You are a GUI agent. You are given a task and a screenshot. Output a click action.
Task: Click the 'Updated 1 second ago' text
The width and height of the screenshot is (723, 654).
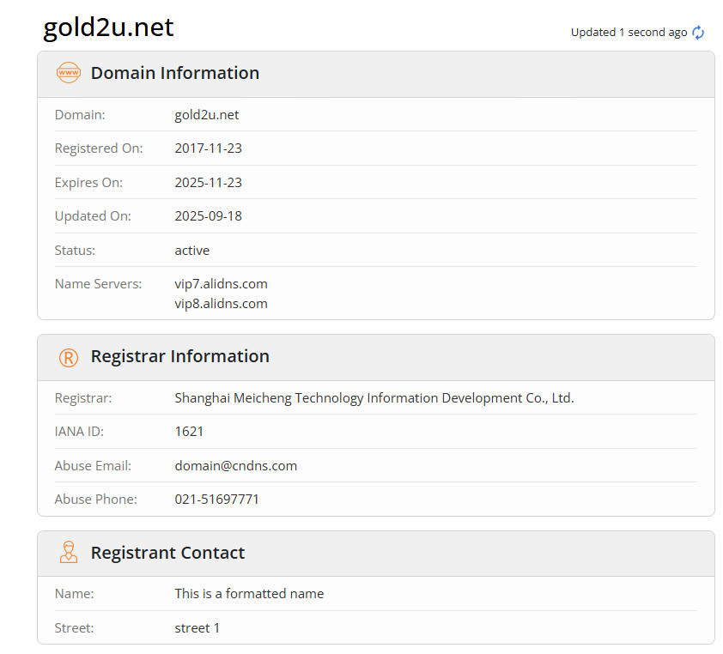[629, 33]
